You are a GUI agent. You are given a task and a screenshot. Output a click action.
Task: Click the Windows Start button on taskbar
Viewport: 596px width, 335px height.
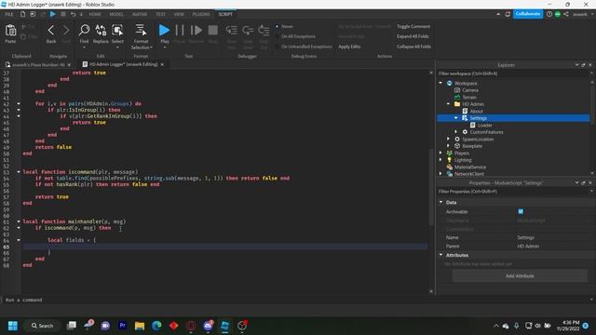[x=13, y=326]
